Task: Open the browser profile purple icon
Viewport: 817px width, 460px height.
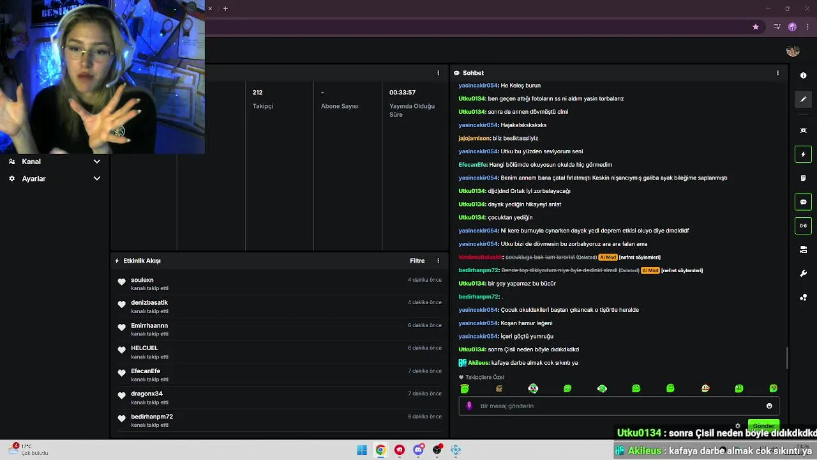Action: (792, 27)
